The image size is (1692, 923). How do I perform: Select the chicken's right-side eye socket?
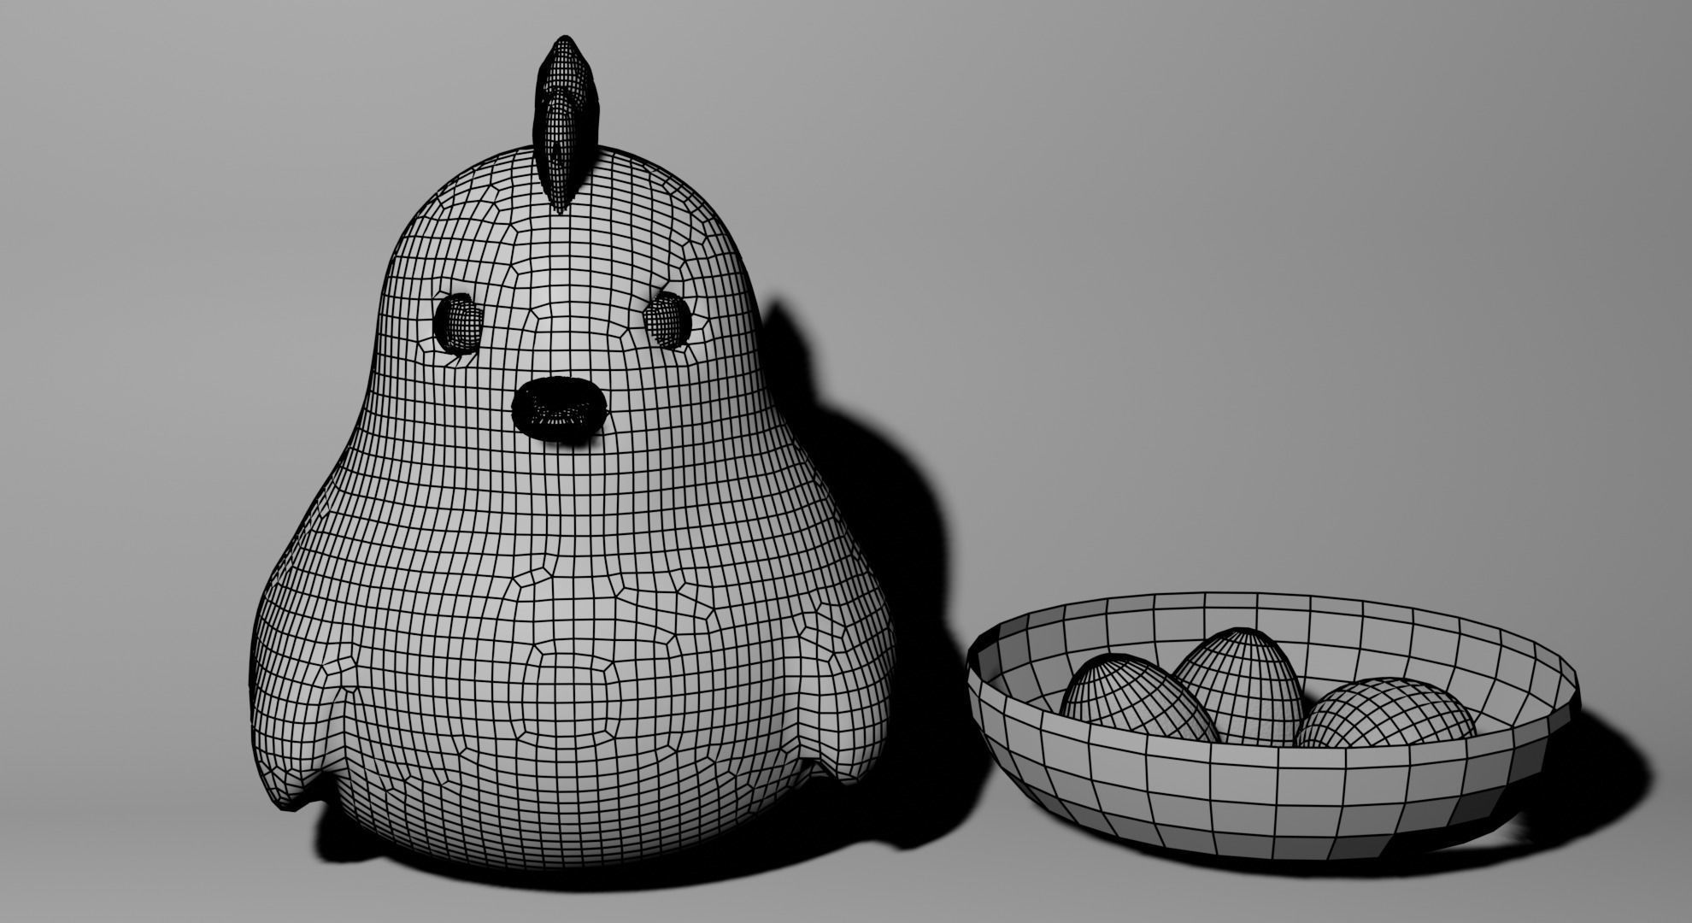[668, 320]
